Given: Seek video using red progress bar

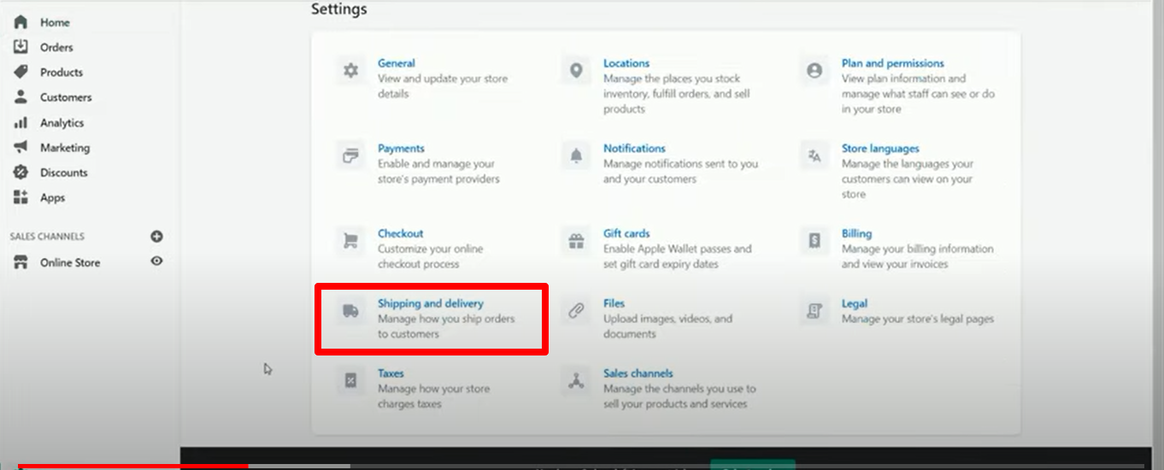Looking at the screenshot, I should point(133,467).
